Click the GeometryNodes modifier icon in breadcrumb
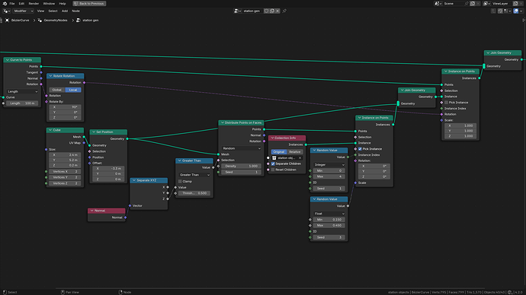 pos(40,21)
